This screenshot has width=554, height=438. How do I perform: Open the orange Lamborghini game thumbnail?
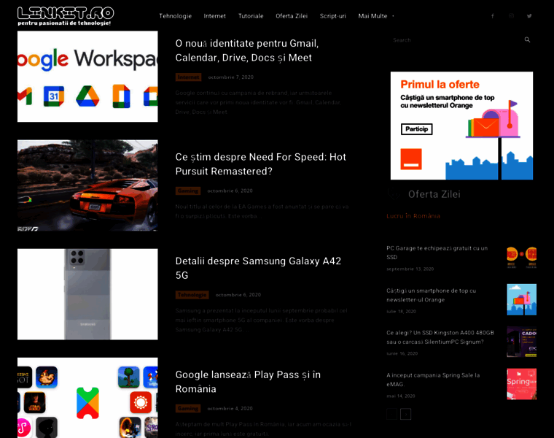[x=87, y=185]
